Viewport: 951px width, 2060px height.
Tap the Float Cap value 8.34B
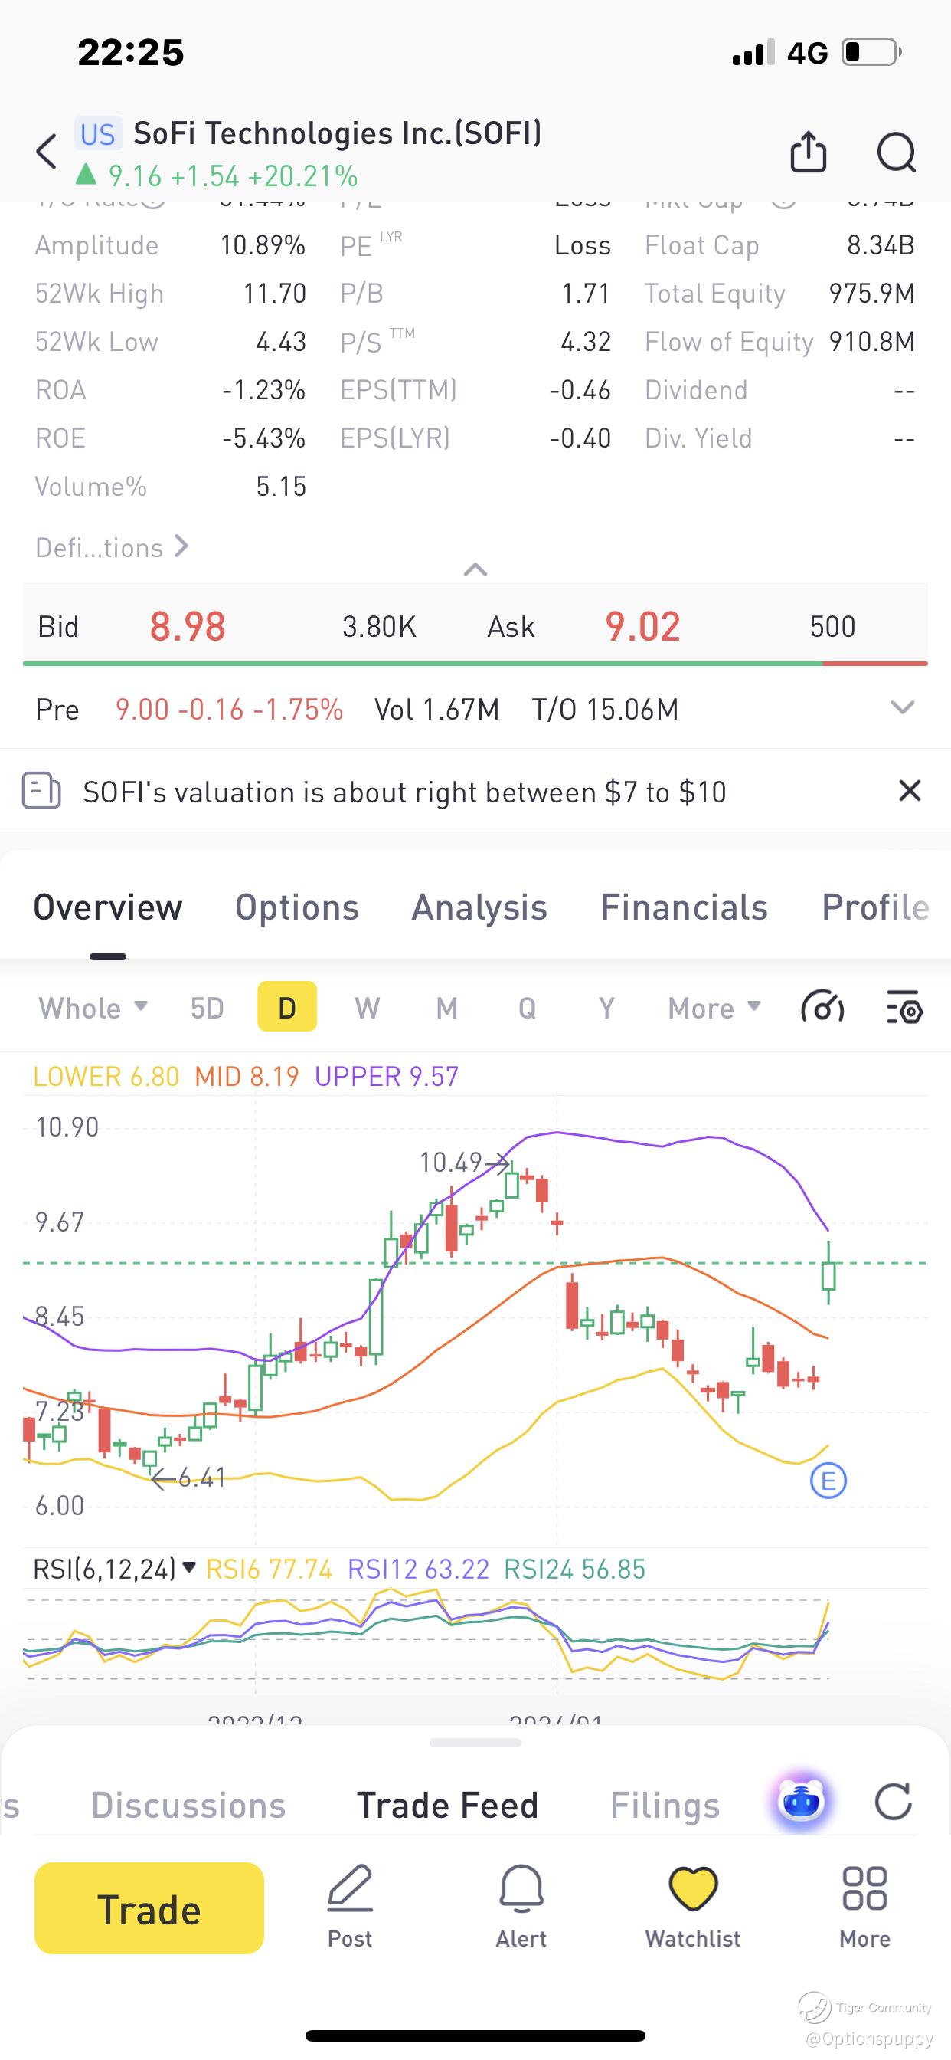(881, 245)
